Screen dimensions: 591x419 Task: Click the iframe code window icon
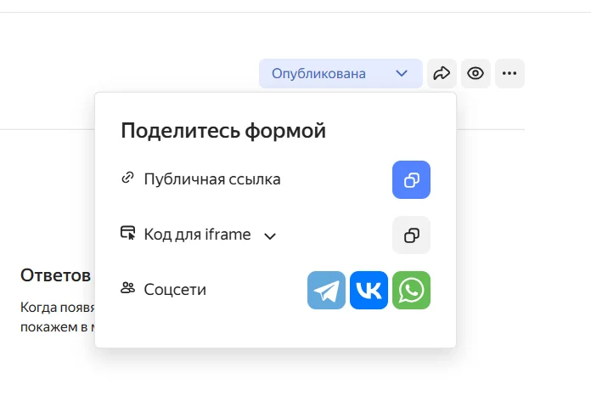click(128, 233)
